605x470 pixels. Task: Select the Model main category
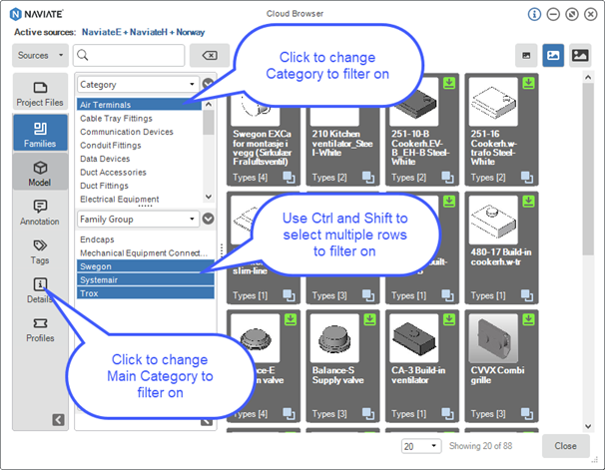(x=40, y=173)
